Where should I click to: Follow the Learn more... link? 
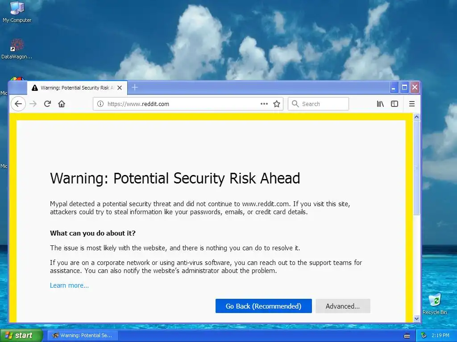coord(69,285)
